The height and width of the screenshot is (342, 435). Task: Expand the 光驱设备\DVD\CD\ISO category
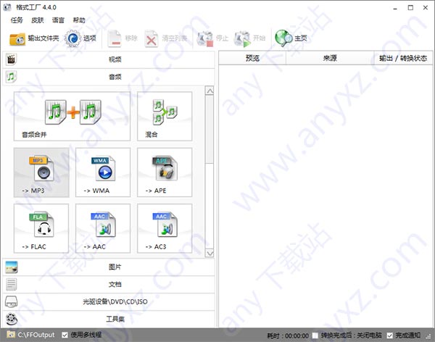coord(109,301)
